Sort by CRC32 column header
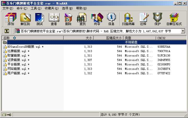This screenshot has height=118, width=188. coord(171,38)
